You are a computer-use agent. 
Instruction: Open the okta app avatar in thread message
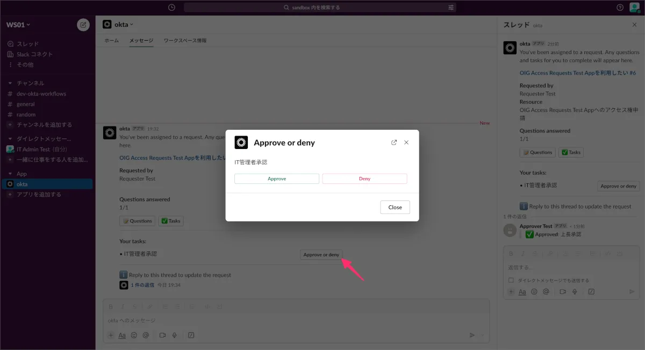[510, 47]
